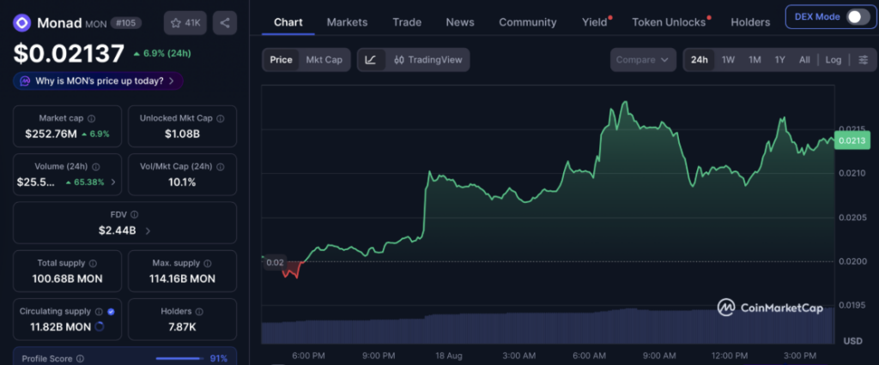Select 1Y time range
Screen dimensions: 879x365
pos(779,60)
